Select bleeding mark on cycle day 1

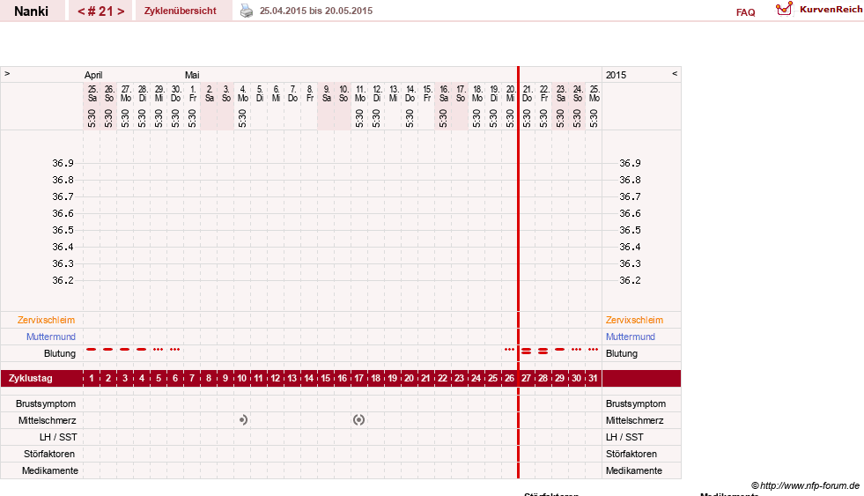click(x=92, y=350)
